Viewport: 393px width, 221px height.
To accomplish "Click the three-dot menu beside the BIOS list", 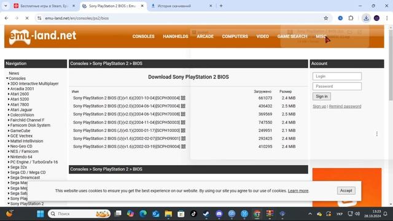I will (x=376, y=134).
